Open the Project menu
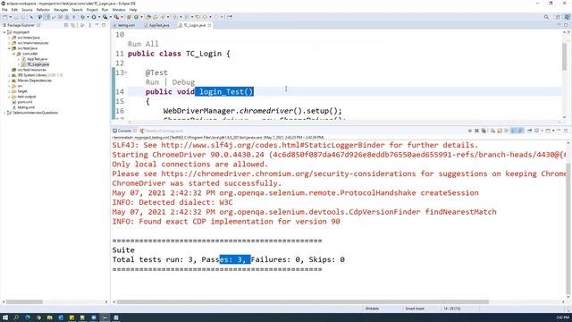The height and width of the screenshot is (322, 572). pyautogui.click(x=92, y=10)
